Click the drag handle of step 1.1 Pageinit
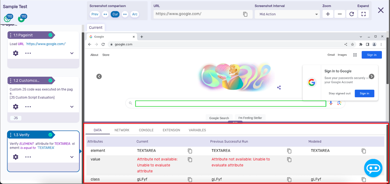Viewport: 390px width, 184px height. point(11,35)
